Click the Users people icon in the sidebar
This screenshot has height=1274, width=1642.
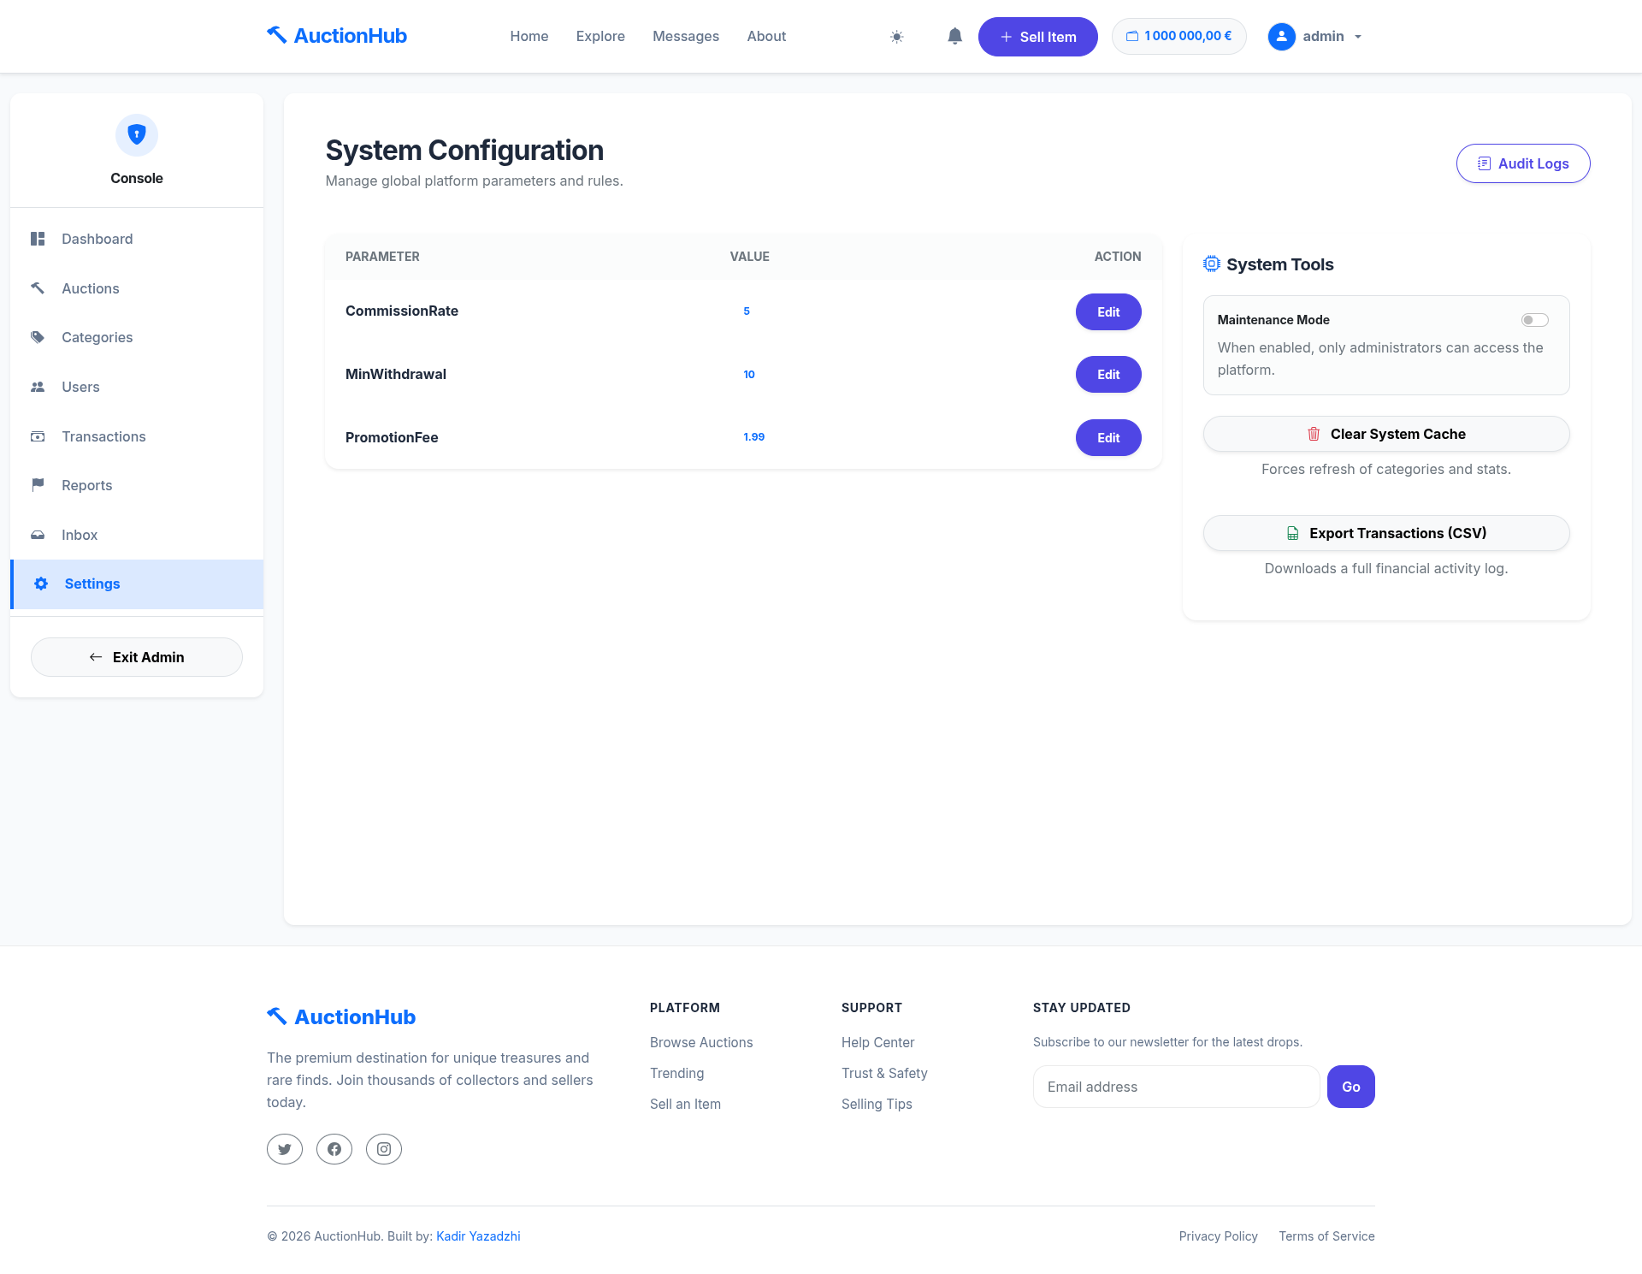pos(38,387)
